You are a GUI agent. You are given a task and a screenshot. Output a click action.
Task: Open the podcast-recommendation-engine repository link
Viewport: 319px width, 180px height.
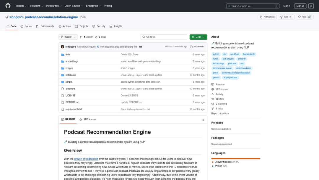pyautogui.click(x=51, y=17)
